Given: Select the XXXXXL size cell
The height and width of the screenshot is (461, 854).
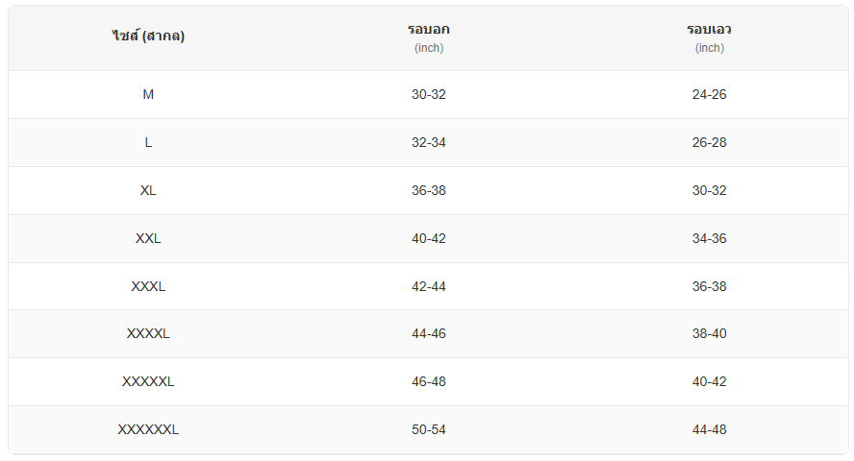Looking at the screenshot, I should click(x=148, y=382).
